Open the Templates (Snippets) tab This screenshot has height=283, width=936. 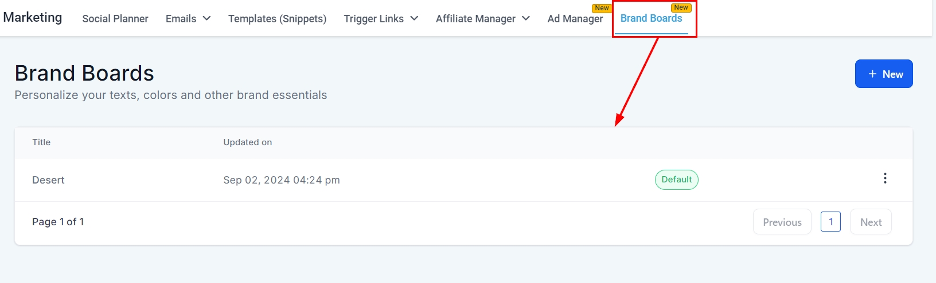coord(277,19)
